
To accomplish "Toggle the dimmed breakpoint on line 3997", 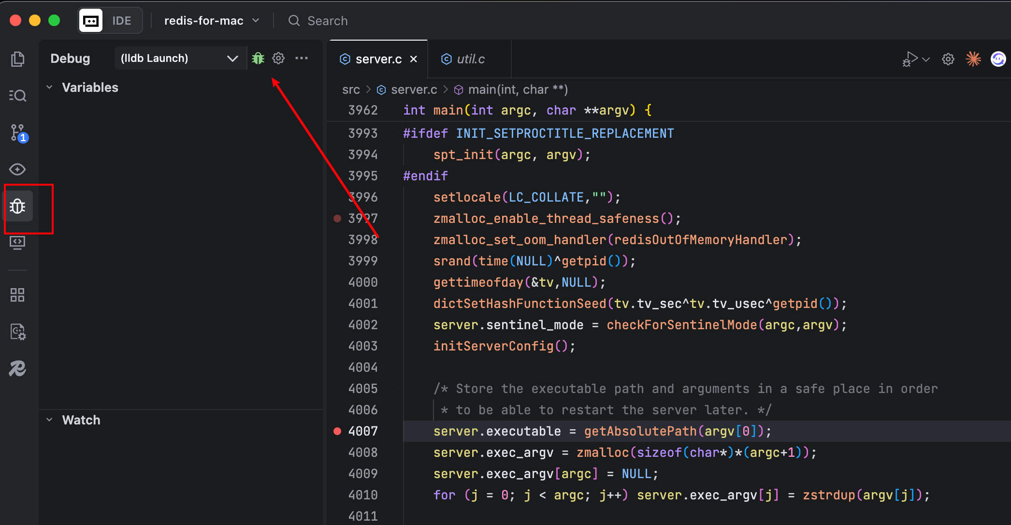I will 337,219.
